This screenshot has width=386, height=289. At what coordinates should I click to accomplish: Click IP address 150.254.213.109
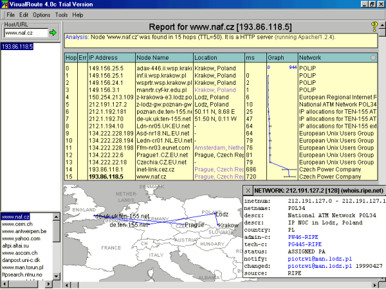111,97
